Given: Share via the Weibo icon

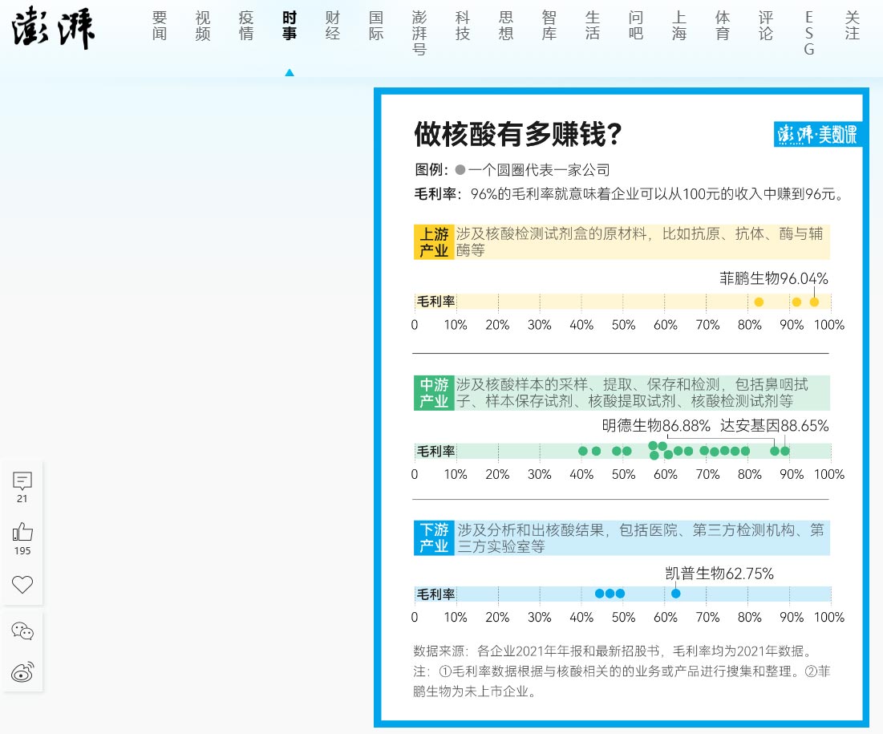Looking at the screenshot, I should point(22,672).
